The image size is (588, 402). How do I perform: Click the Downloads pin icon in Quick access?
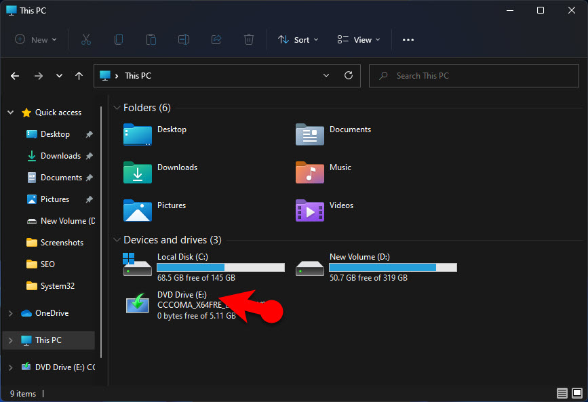(90, 156)
